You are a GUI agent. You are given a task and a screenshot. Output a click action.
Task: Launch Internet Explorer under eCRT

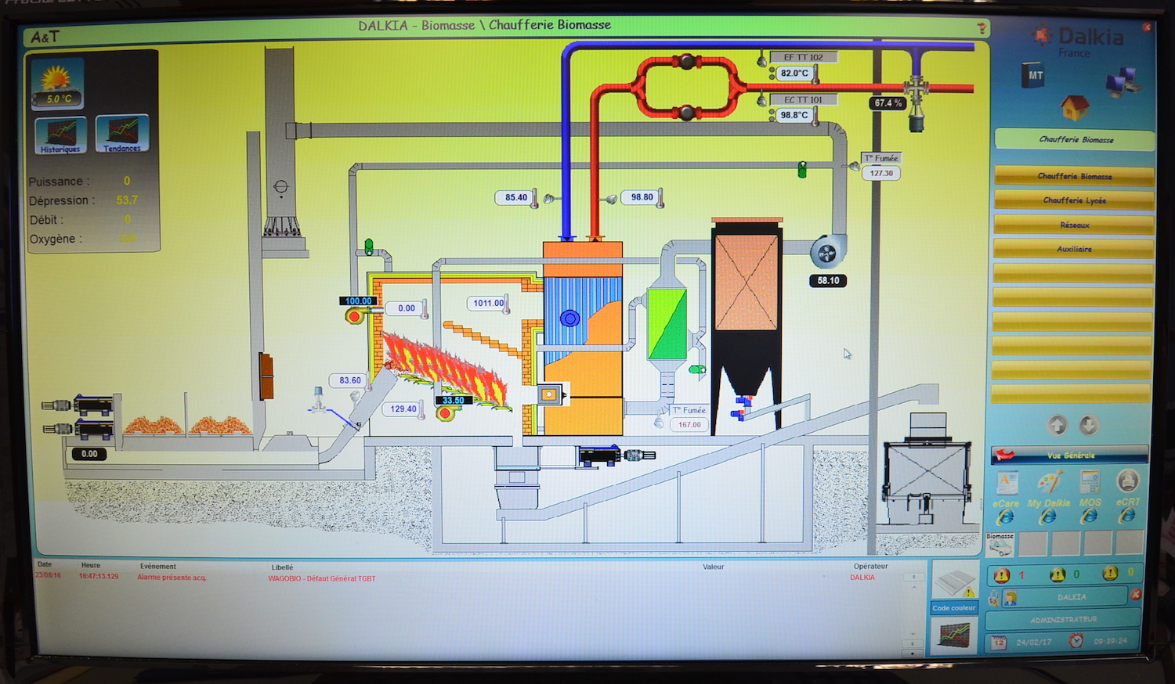pos(1126,515)
